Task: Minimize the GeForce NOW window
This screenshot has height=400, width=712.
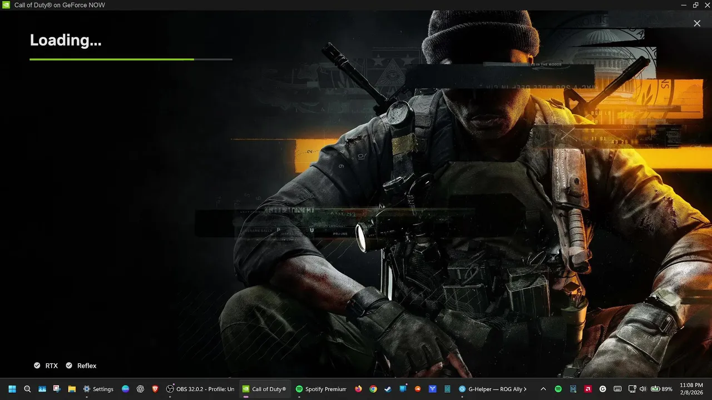Action: coord(684,5)
